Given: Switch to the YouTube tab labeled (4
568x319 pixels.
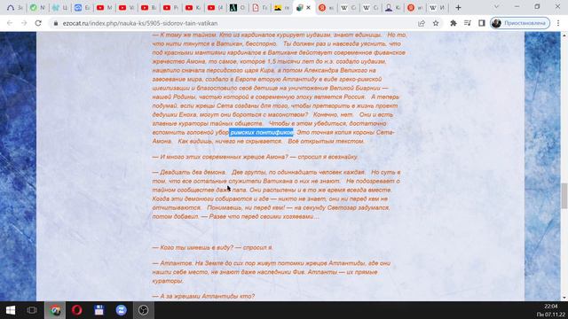Looking at the screenshot, I should 215,8.
